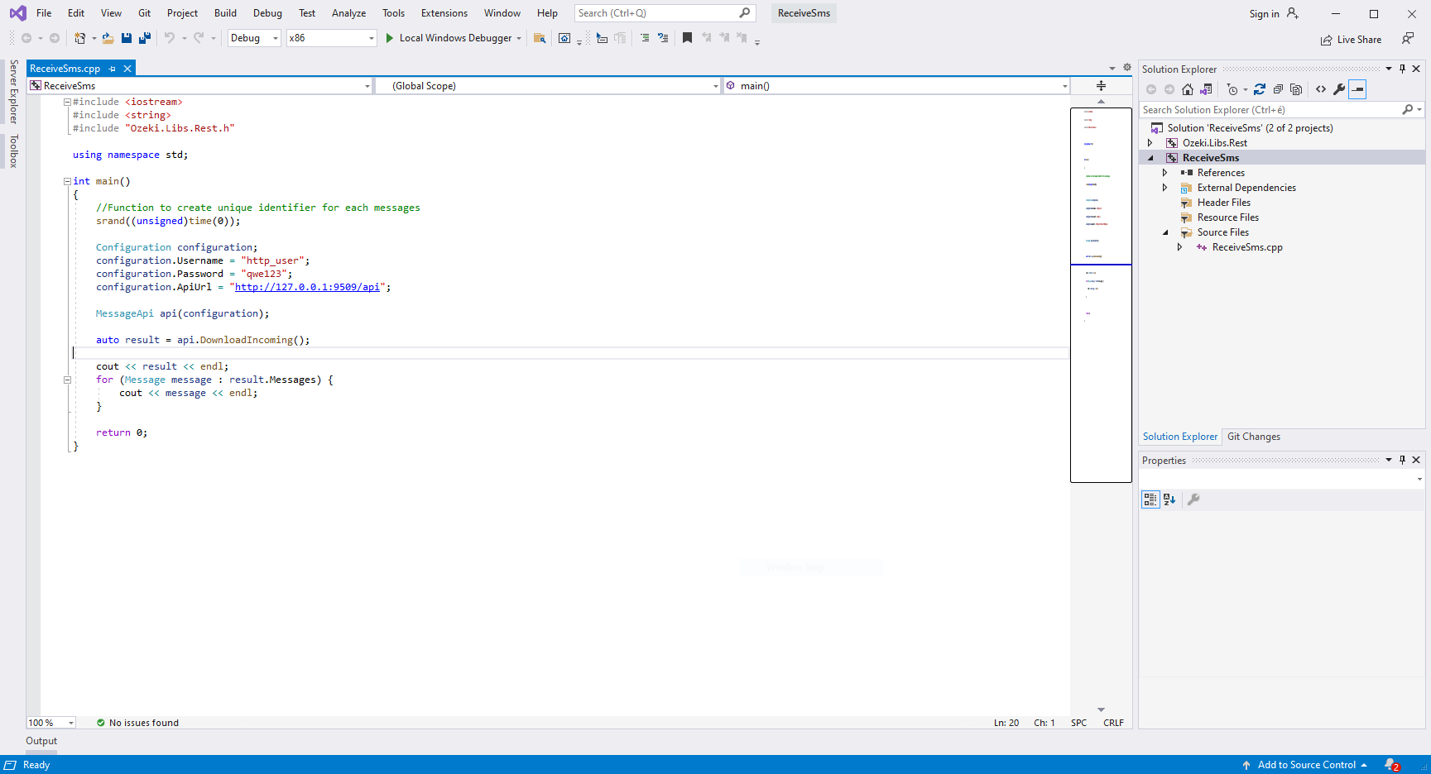Click the Categorized icon in Properties

(x=1150, y=499)
